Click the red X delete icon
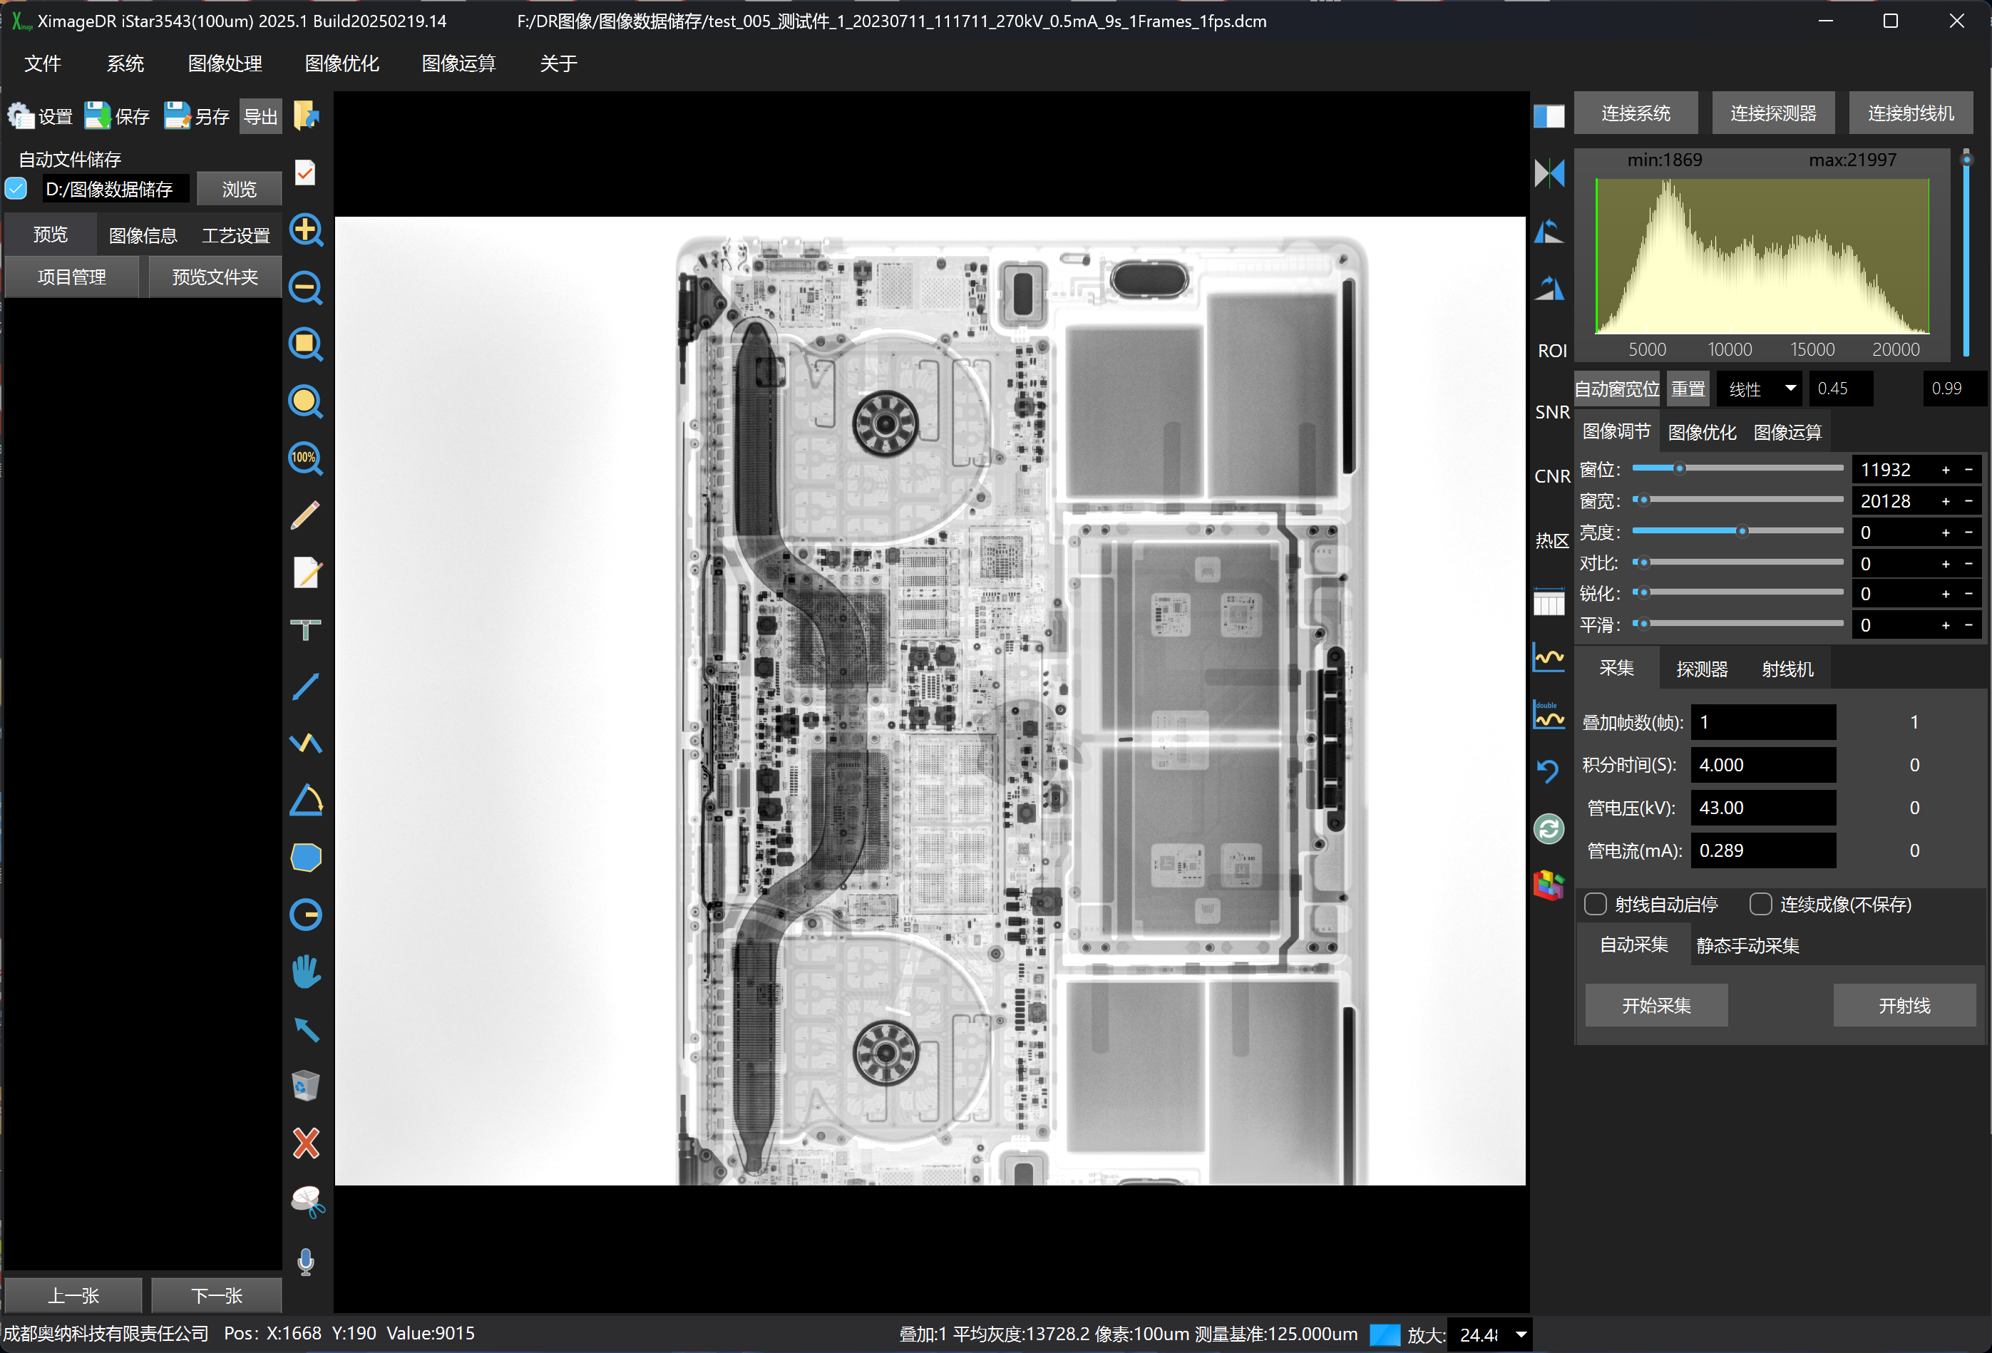This screenshot has height=1353, width=1992. click(x=306, y=1143)
